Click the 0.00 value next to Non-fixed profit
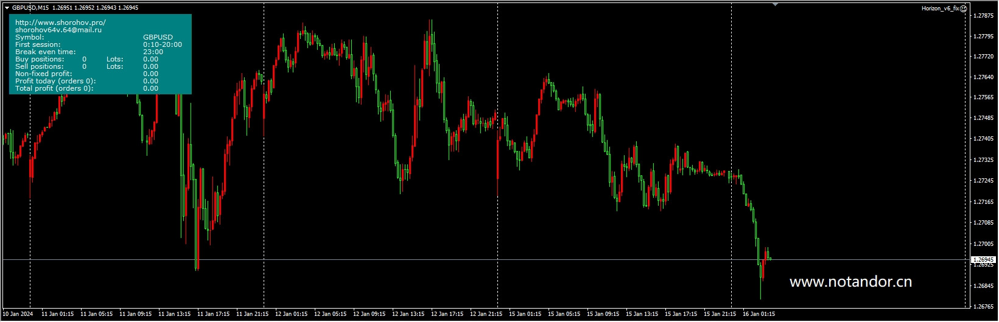The image size is (999, 322). (151, 74)
